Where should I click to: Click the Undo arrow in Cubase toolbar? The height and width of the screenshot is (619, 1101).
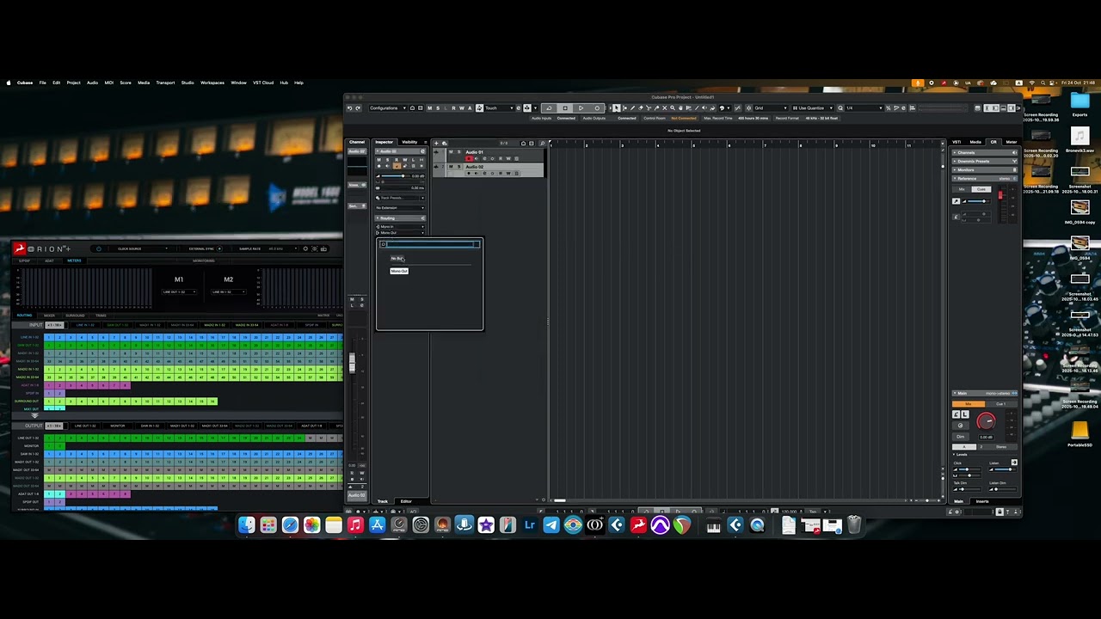point(348,108)
